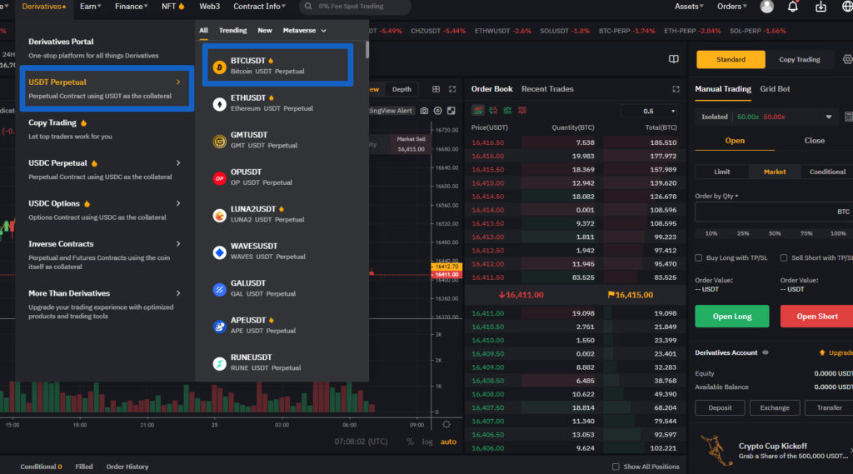Click the Open Short button

[x=816, y=317]
